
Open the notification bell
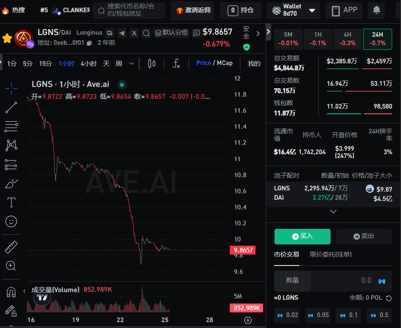pos(376,10)
